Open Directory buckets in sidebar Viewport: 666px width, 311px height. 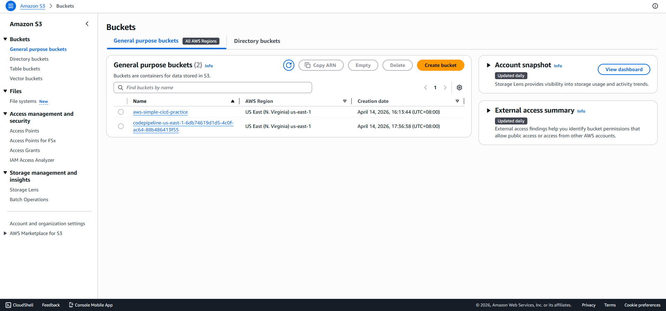point(29,59)
